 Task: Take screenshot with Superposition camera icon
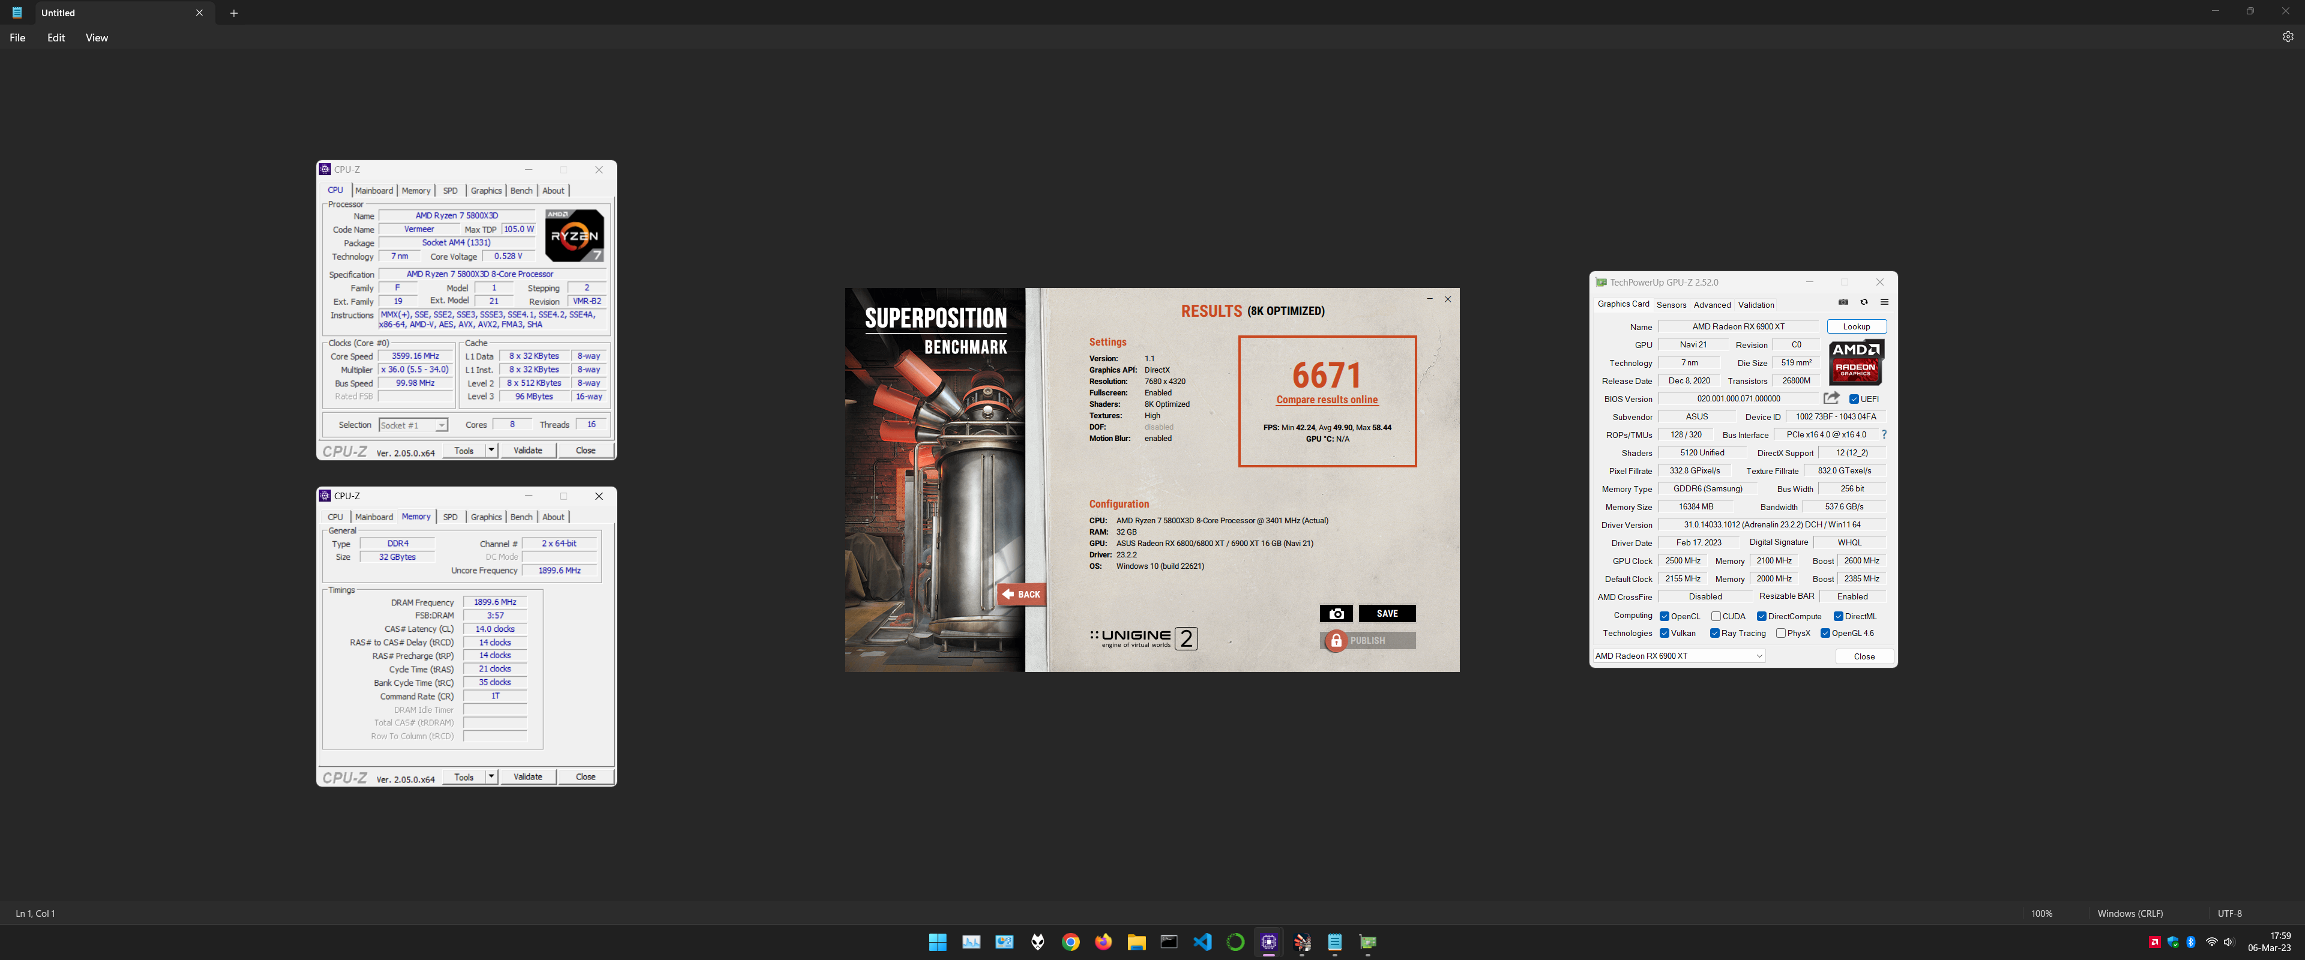(x=1336, y=614)
